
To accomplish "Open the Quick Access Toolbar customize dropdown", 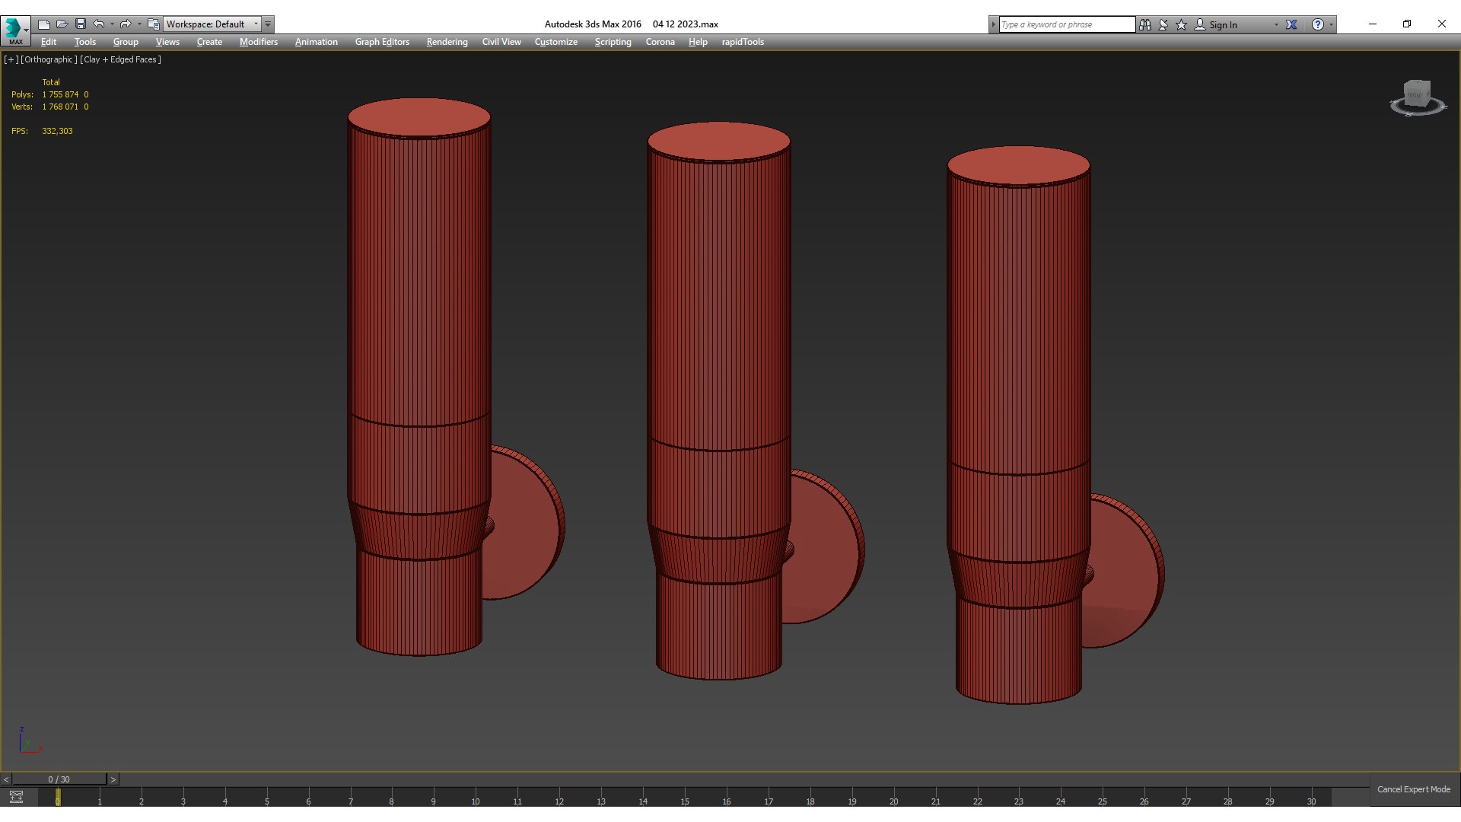I will pyautogui.click(x=268, y=24).
